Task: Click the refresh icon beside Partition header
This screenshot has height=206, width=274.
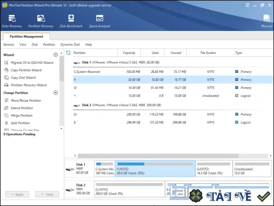Action: 68,53
